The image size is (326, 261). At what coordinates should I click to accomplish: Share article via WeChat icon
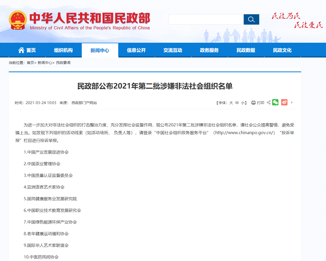(275, 103)
